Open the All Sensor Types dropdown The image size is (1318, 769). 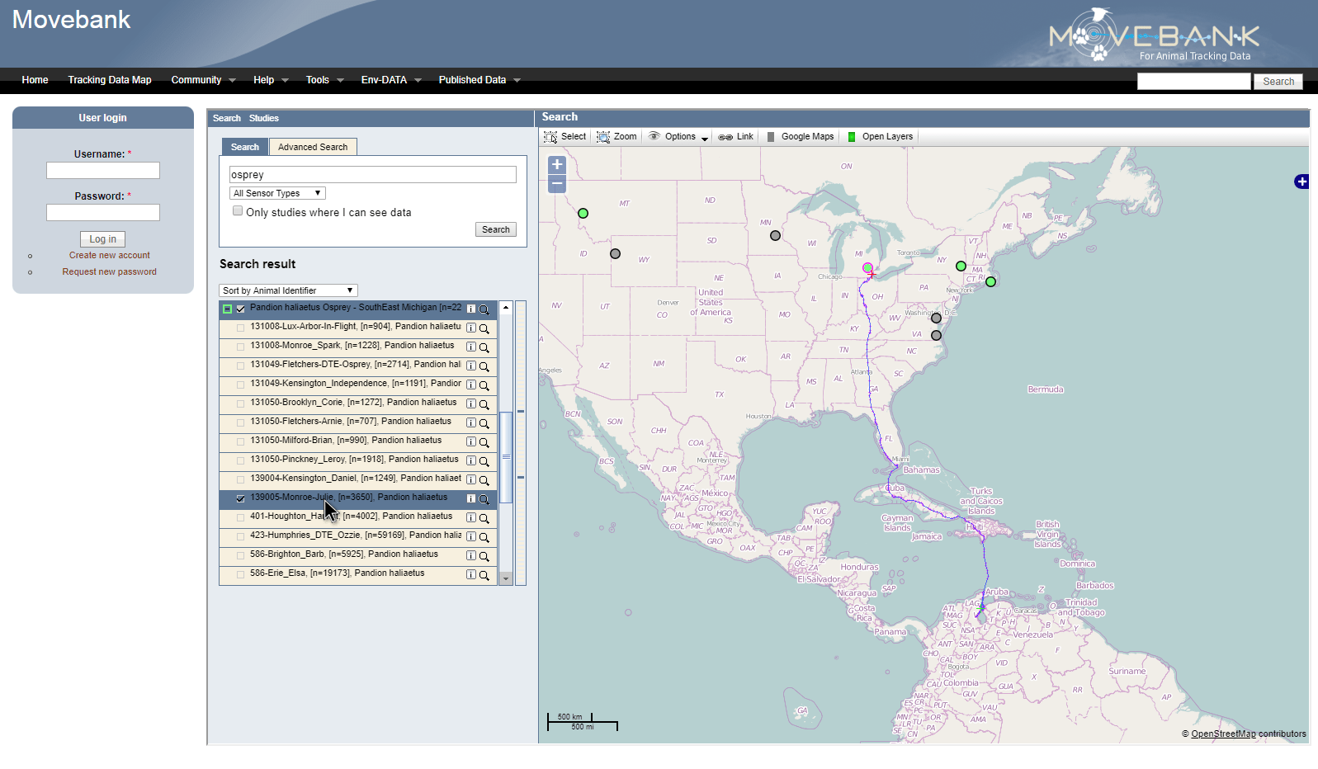tap(277, 193)
